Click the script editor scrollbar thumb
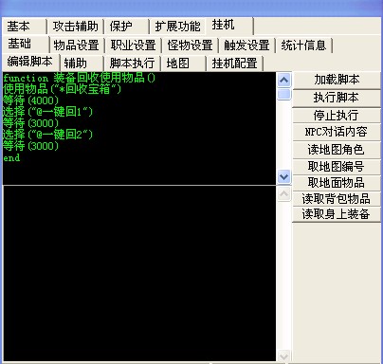 point(283,94)
